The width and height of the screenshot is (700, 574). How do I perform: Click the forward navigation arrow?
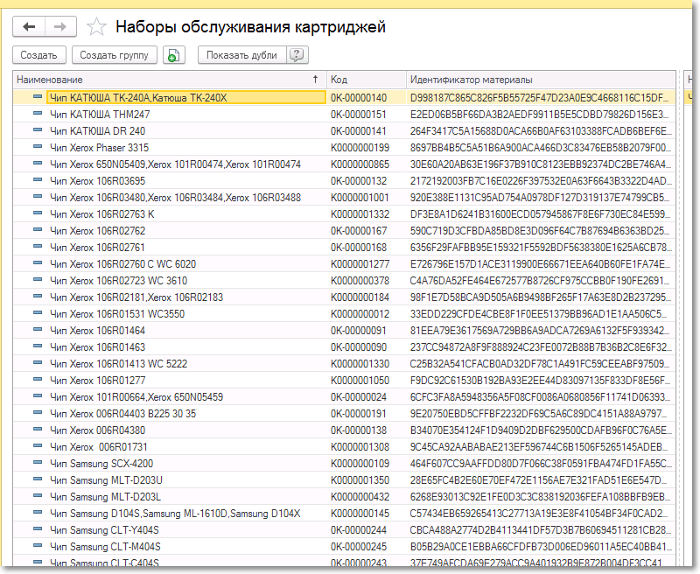click(59, 27)
